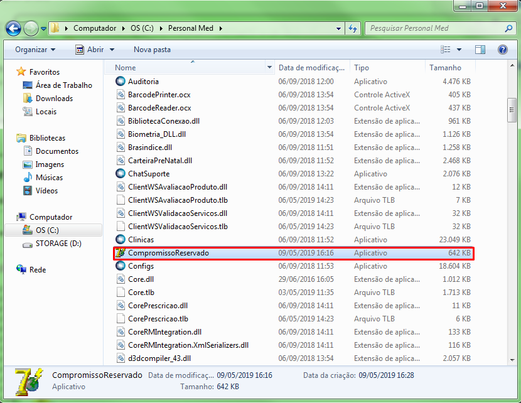
Task: Click the Refresh button beside address bar
Action: [x=353, y=29]
